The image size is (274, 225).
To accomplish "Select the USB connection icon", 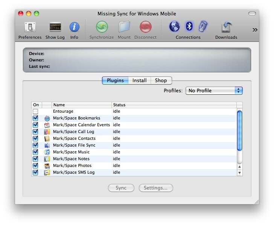I will [203, 26].
